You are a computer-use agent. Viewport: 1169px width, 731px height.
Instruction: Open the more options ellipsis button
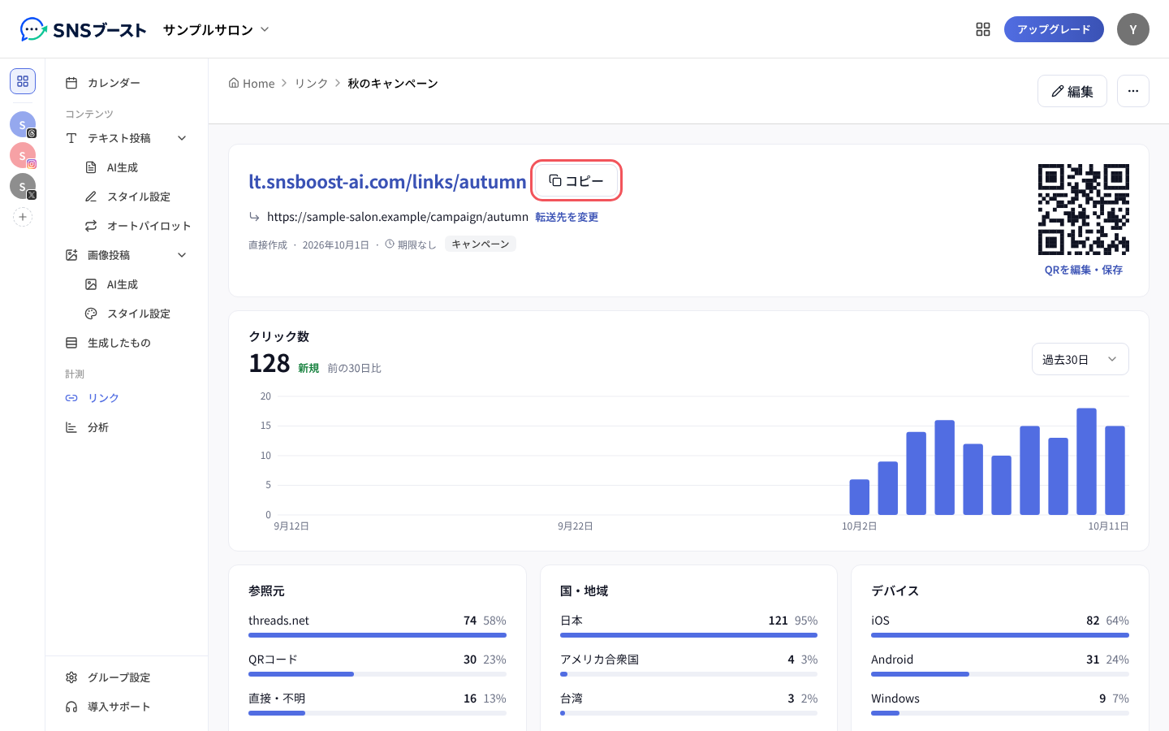pos(1133,91)
